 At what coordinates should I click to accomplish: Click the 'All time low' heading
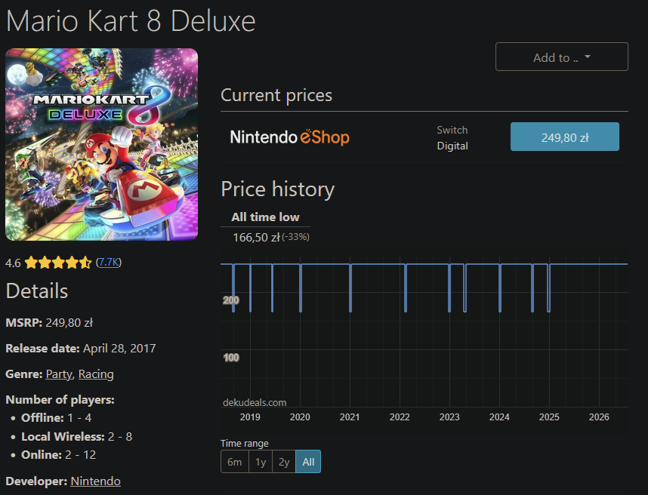tap(265, 217)
